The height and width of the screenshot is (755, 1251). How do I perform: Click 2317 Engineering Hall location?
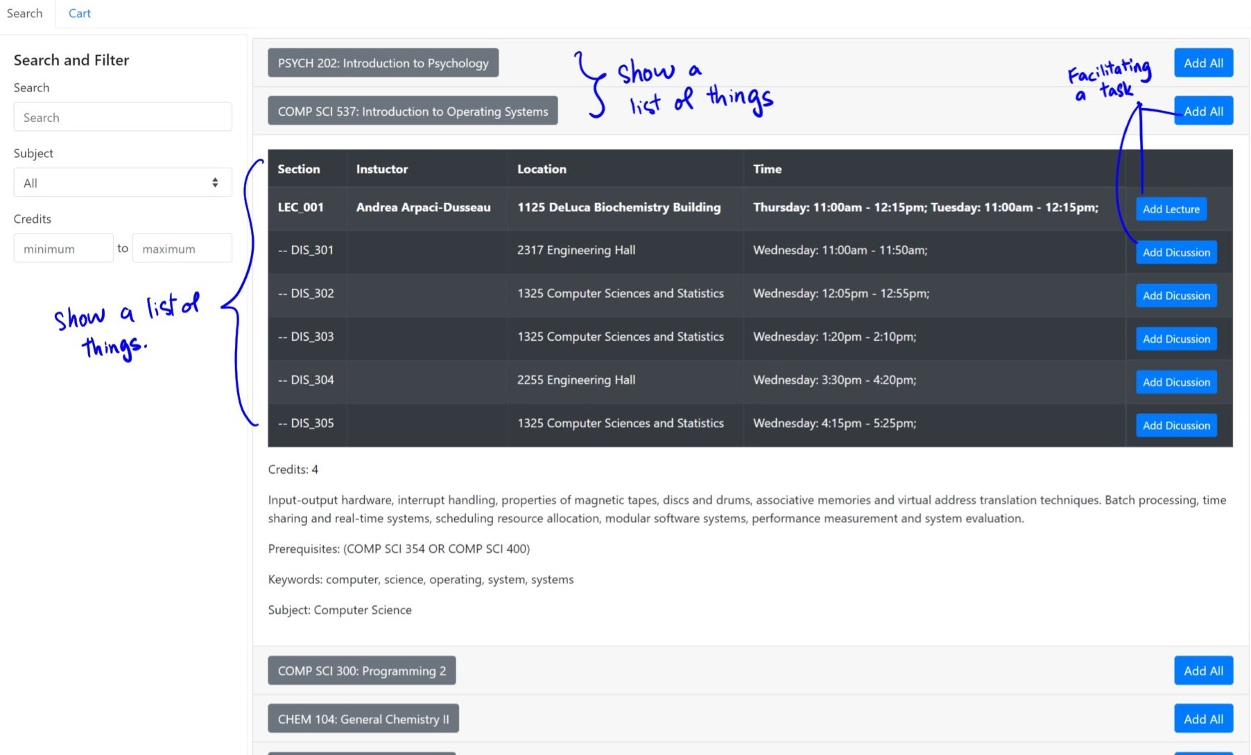click(625, 251)
